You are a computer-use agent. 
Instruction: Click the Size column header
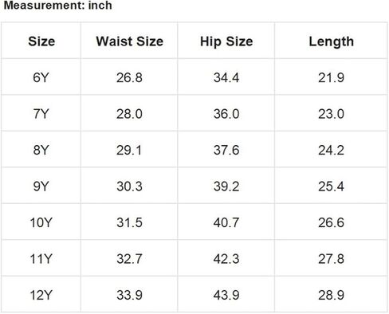(x=41, y=41)
